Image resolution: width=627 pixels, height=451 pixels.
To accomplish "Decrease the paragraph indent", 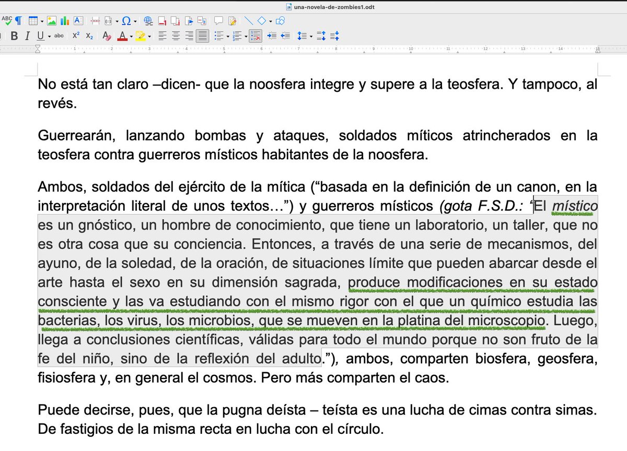I will (285, 36).
